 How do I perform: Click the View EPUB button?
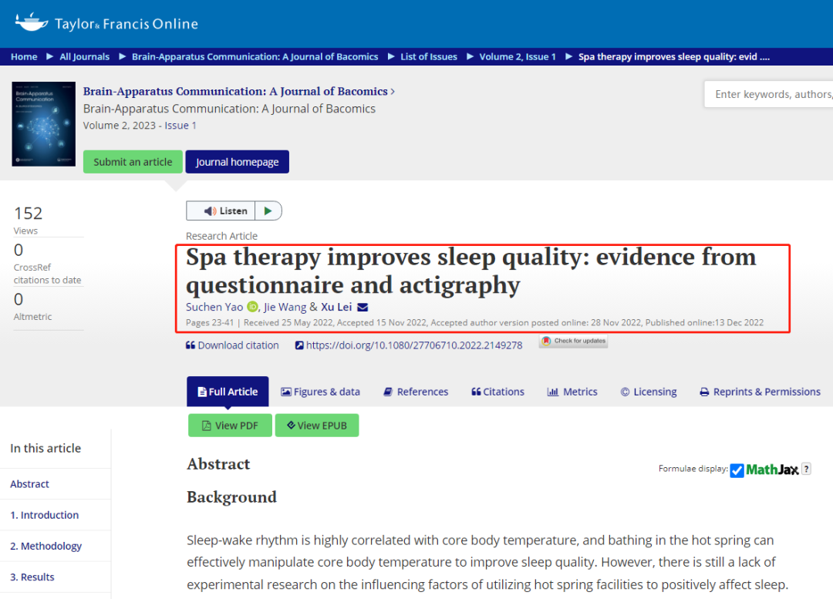point(316,426)
